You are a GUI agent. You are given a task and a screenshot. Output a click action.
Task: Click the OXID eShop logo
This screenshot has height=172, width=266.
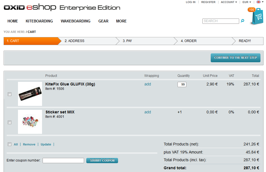click(30, 8)
